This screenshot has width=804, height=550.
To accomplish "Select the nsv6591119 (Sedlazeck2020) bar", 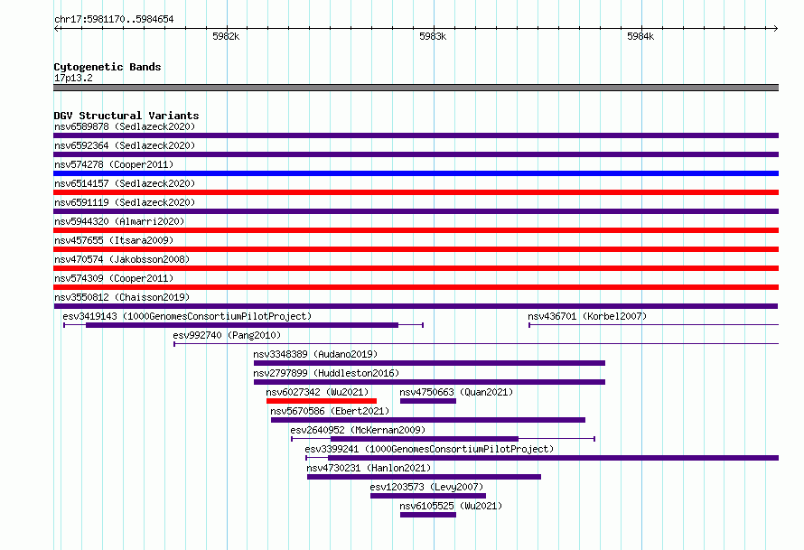I will point(416,211).
